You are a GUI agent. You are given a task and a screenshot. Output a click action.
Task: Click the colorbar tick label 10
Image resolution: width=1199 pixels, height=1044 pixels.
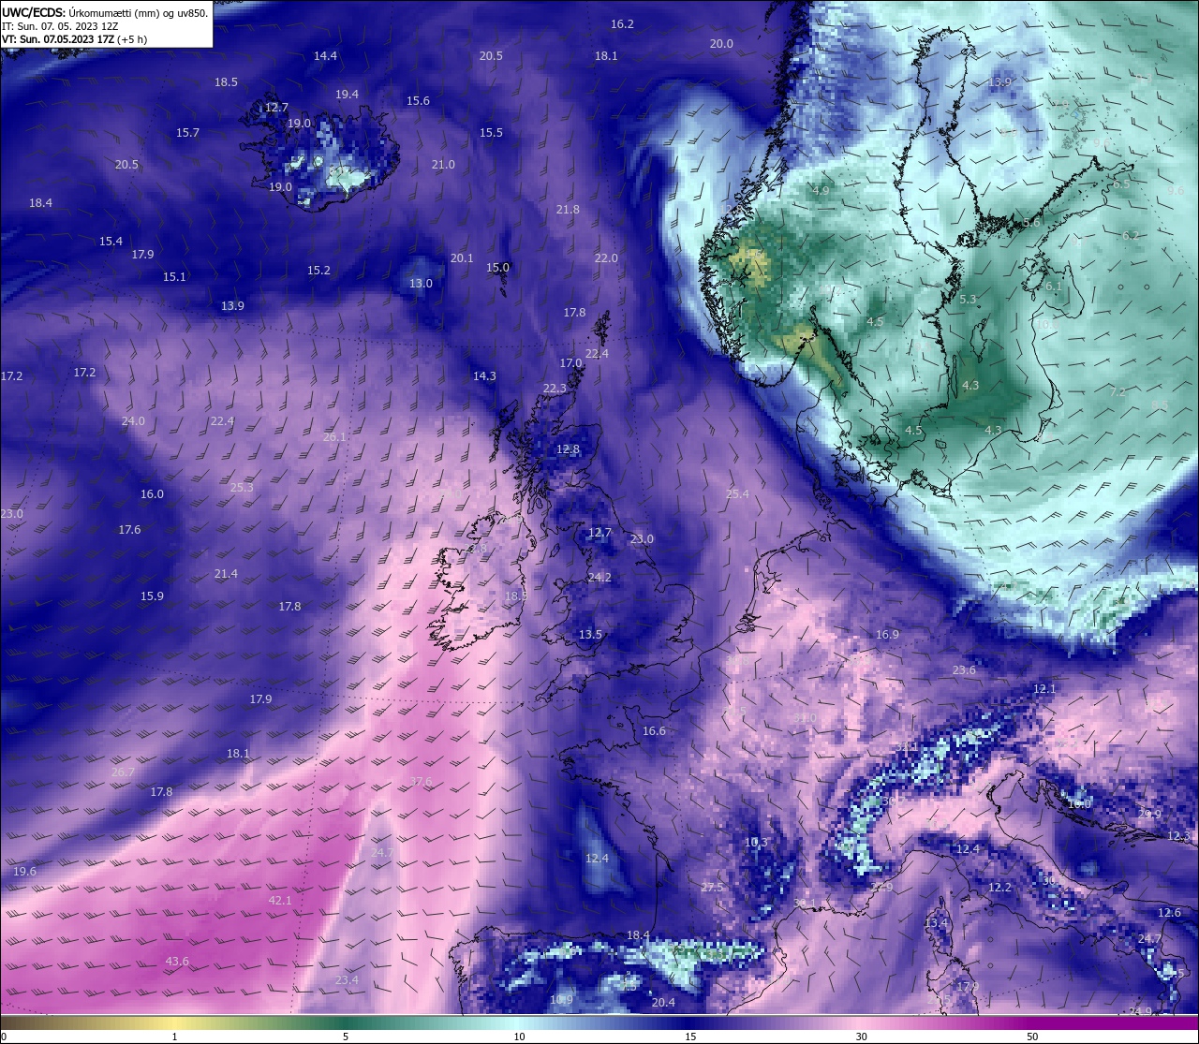[519, 1037]
